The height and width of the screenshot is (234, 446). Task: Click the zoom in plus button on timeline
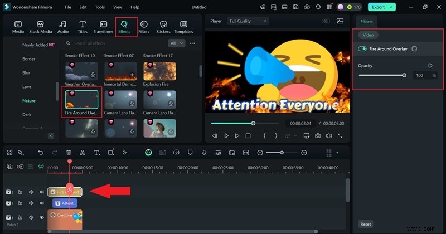(x=304, y=153)
